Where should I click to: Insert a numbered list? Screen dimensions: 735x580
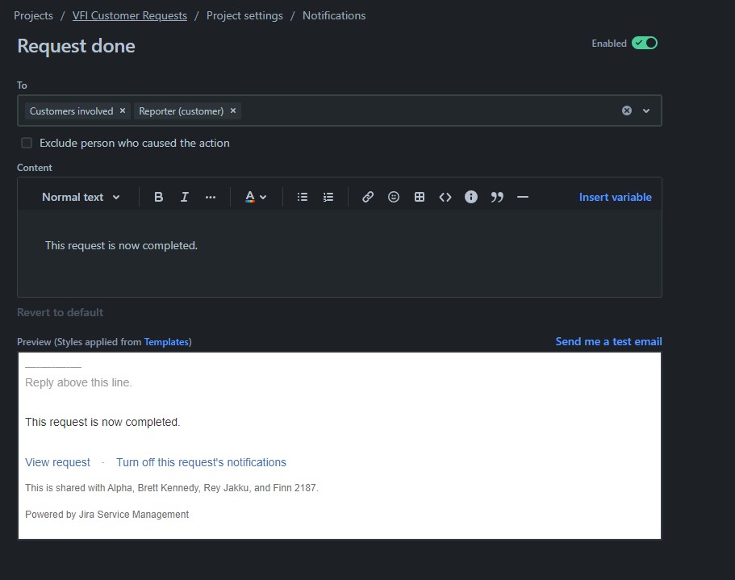pos(328,198)
